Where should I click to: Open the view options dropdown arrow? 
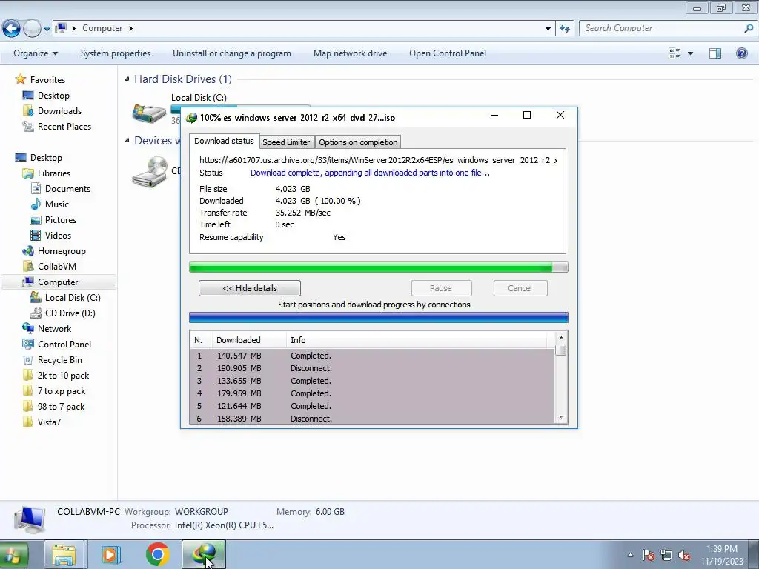coord(690,53)
